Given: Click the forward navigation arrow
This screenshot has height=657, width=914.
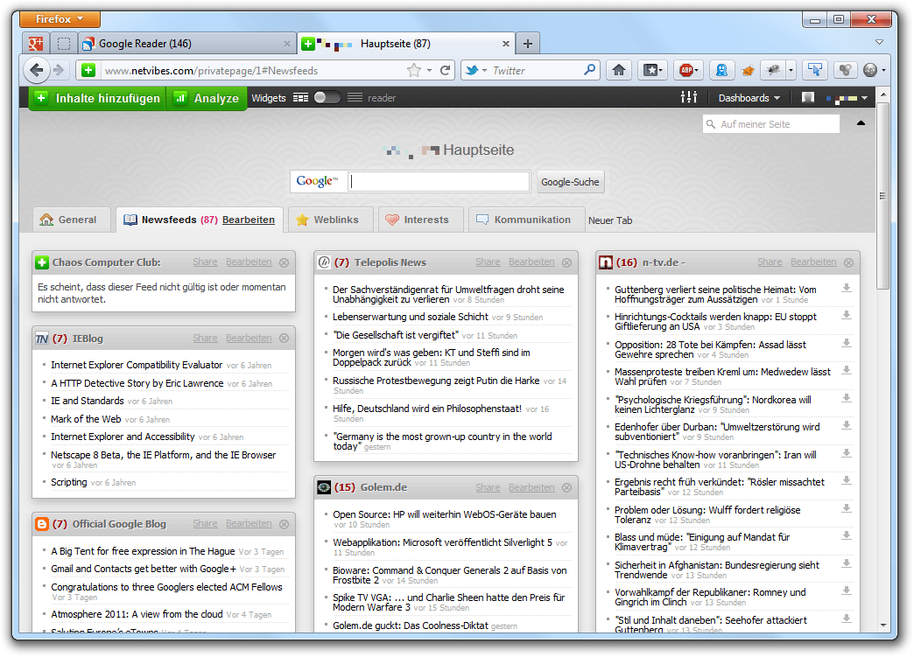Looking at the screenshot, I should (x=59, y=71).
